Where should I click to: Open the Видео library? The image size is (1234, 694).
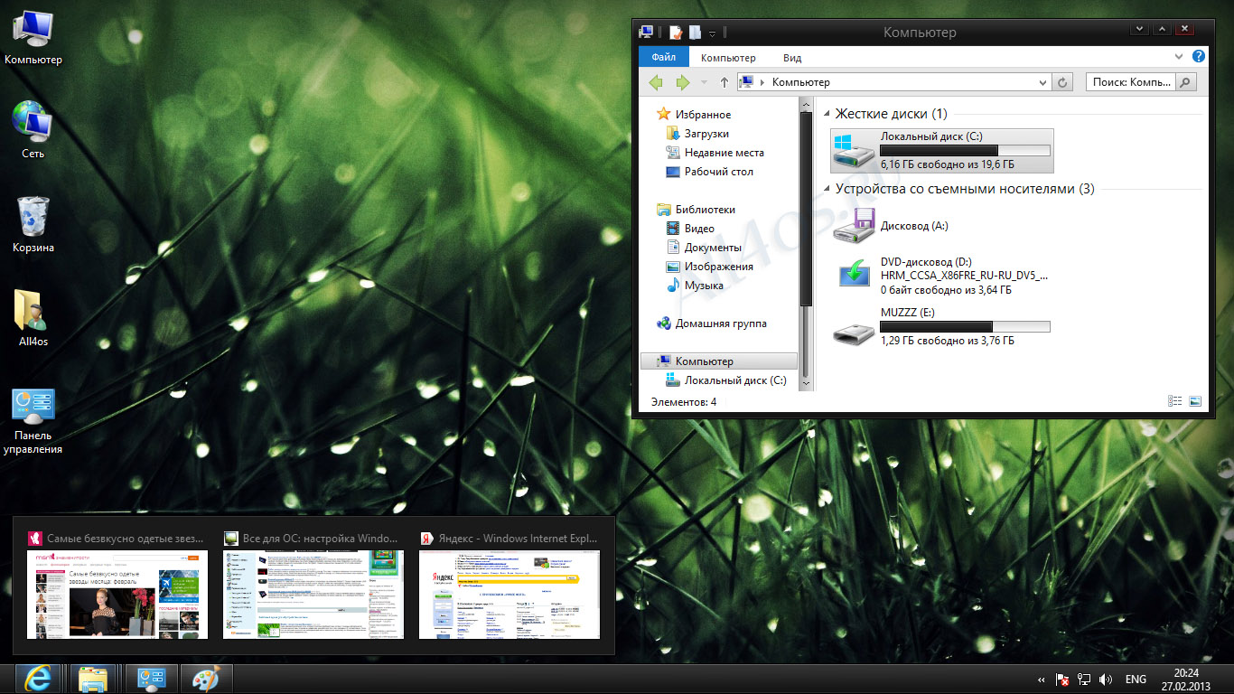coord(690,229)
